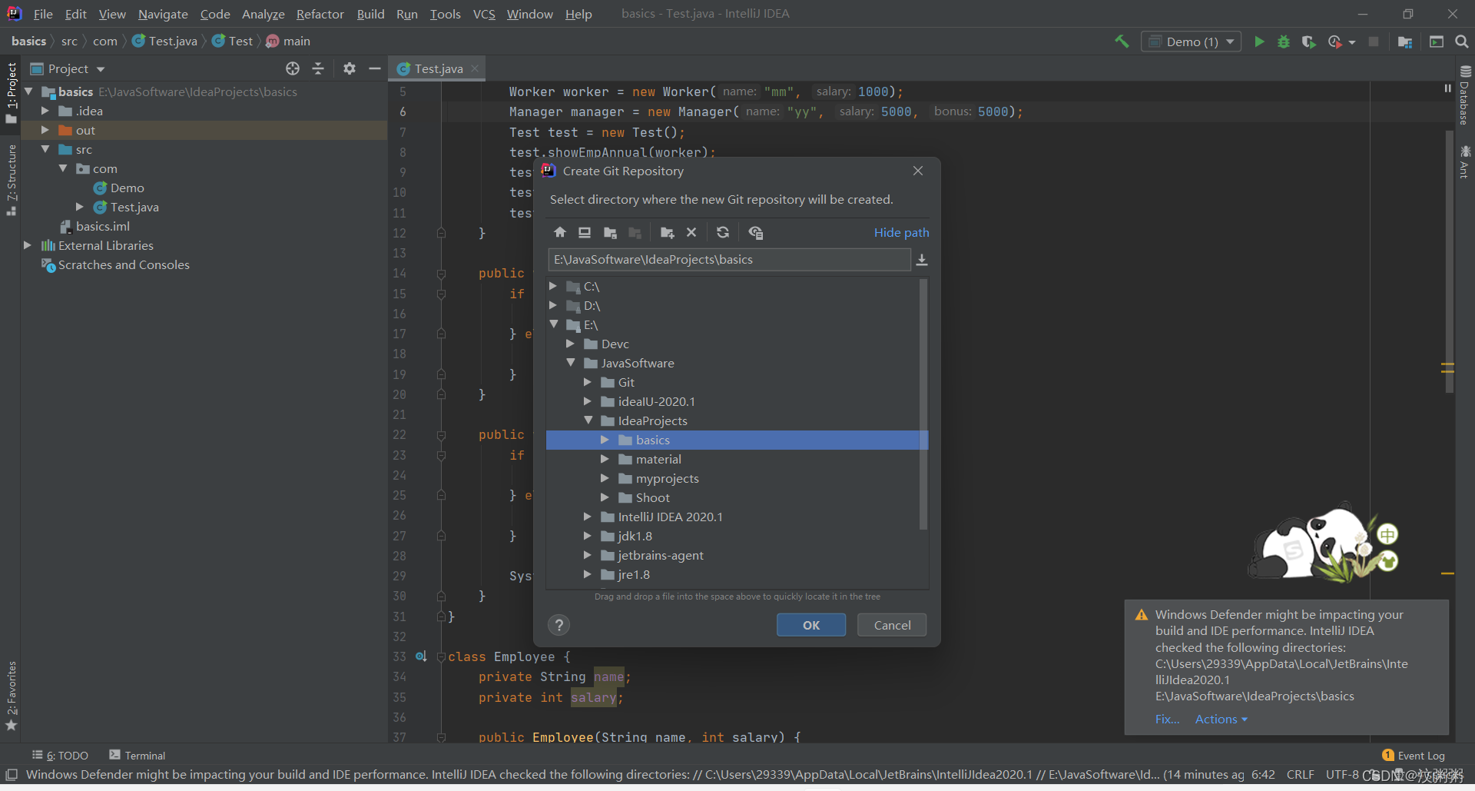
Task: Click Cancel in Create Git Repository
Action: click(892, 625)
